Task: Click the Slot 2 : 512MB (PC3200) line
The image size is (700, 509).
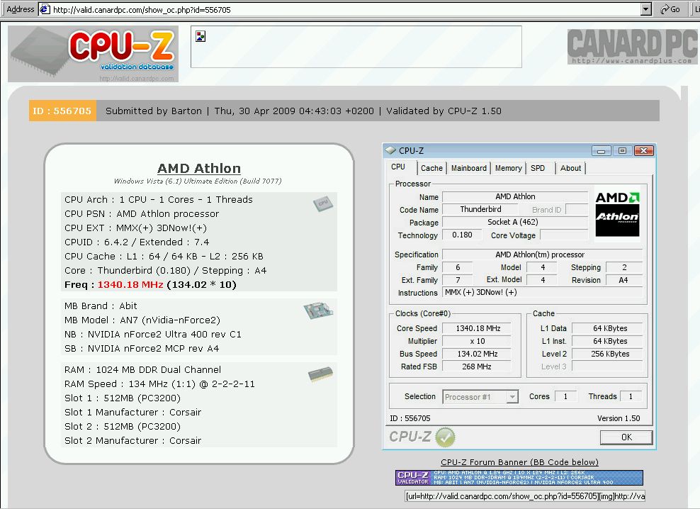Action: 123,426
